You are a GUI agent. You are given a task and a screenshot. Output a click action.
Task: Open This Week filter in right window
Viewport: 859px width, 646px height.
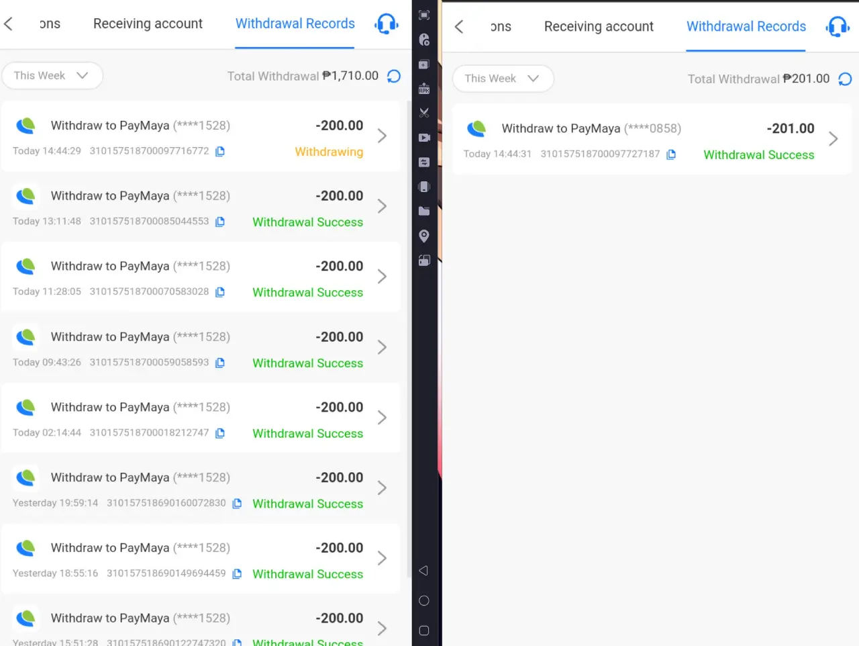pos(503,79)
